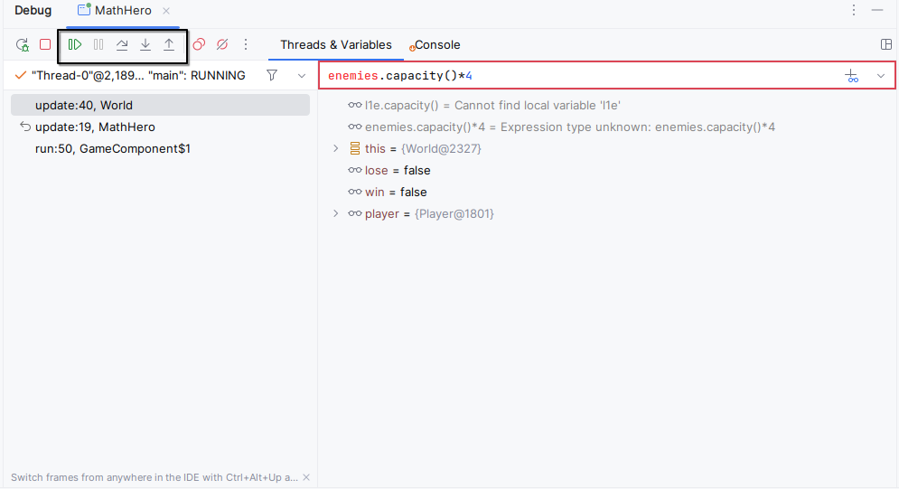The height and width of the screenshot is (489, 899).
Task: Expand the thread selector dropdown
Action: coord(302,76)
